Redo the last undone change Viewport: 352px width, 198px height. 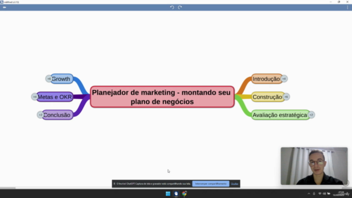180,7
